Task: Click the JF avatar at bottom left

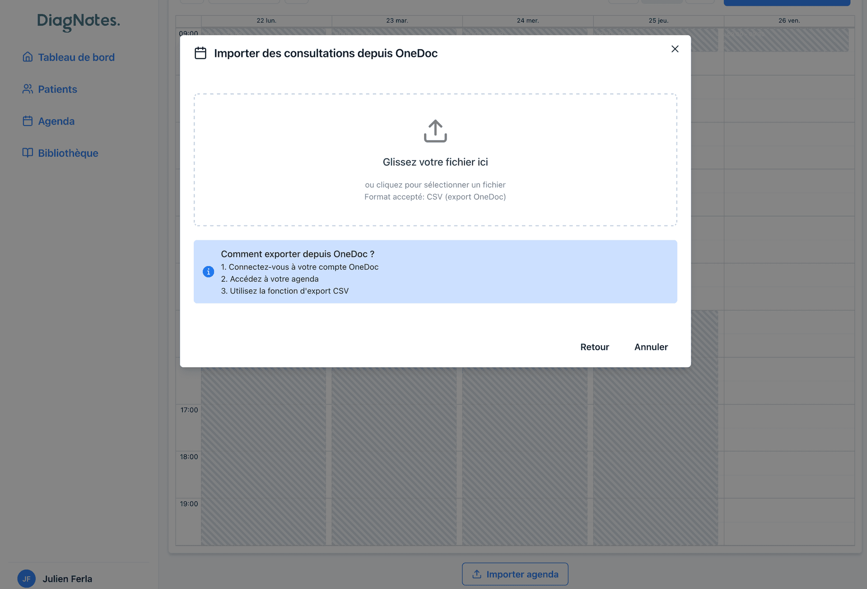Action: (x=27, y=579)
